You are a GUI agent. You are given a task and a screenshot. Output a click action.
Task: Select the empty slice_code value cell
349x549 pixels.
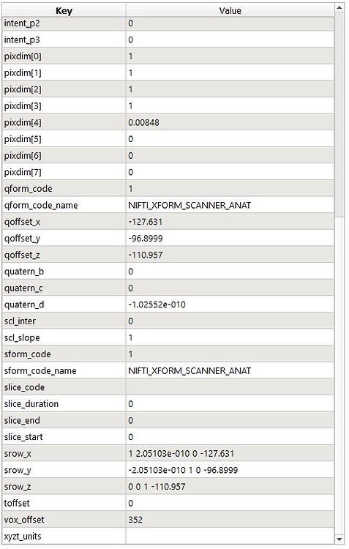tap(230, 387)
